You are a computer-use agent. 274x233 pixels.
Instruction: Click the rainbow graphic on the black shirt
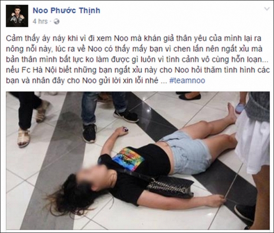(128, 159)
